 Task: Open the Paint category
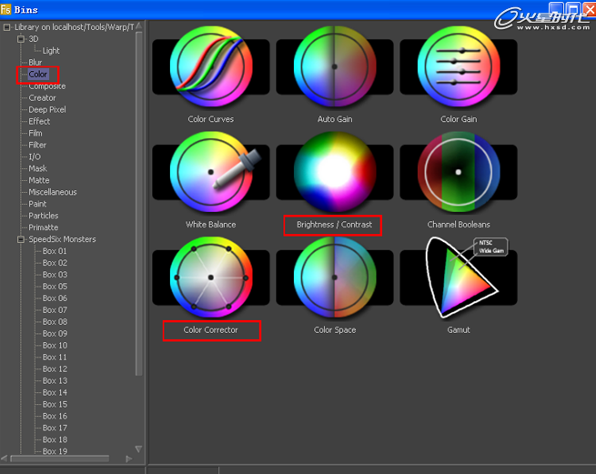click(x=37, y=204)
